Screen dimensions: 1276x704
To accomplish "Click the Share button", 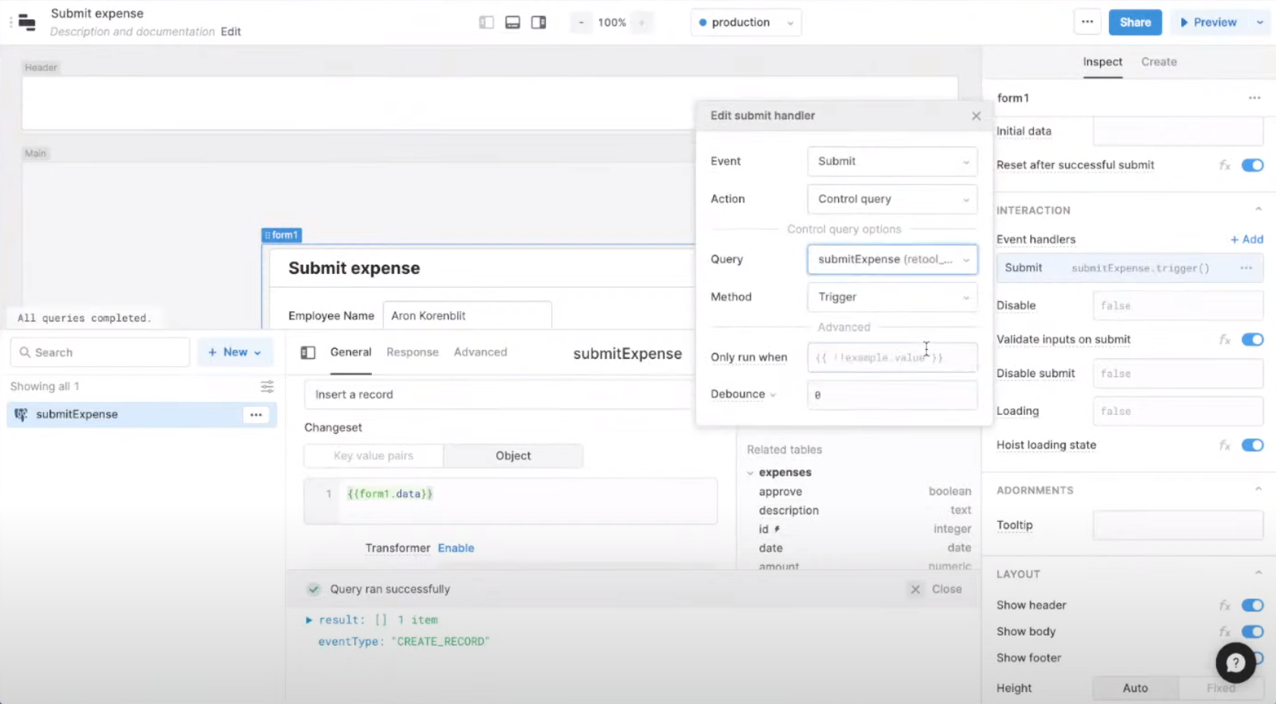I will [x=1135, y=22].
